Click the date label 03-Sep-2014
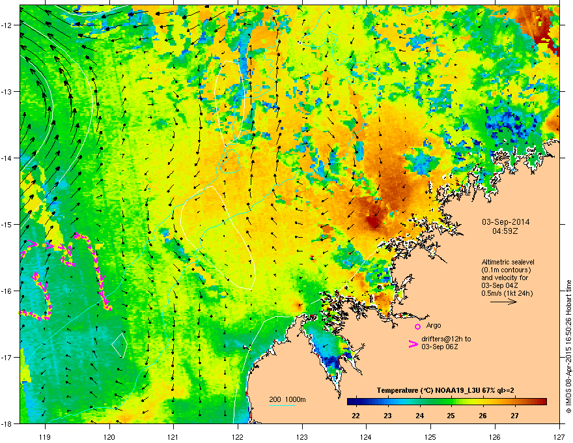Screen dimensions: 573x443 pyautogui.click(x=505, y=222)
